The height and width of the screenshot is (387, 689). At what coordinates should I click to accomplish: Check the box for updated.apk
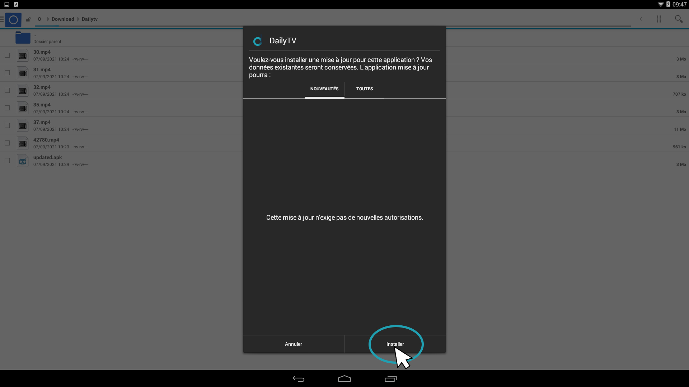click(x=7, y=161)
